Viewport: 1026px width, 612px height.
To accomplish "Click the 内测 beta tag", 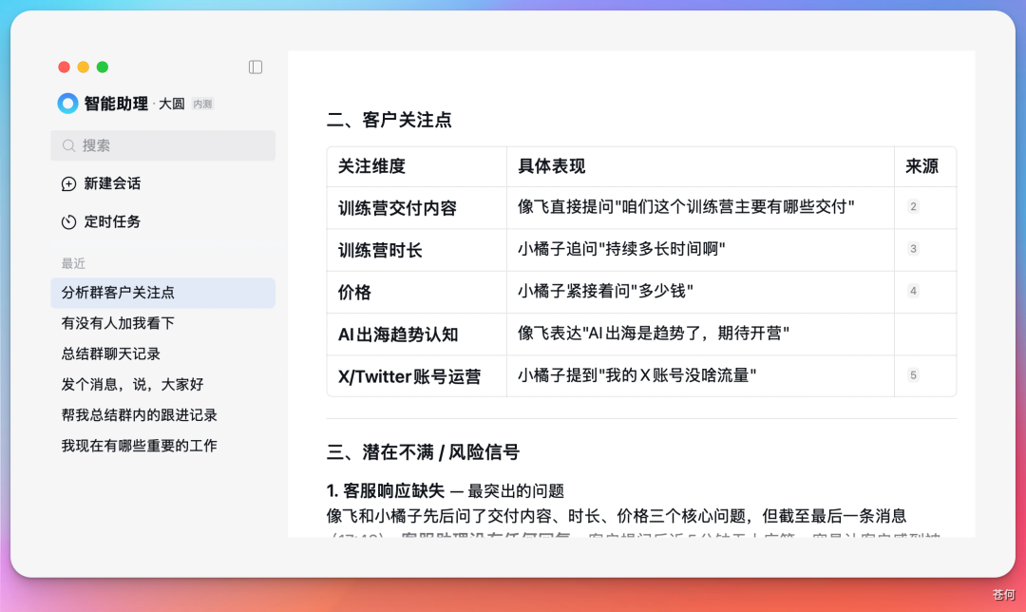I will click(x=202, y=105).
